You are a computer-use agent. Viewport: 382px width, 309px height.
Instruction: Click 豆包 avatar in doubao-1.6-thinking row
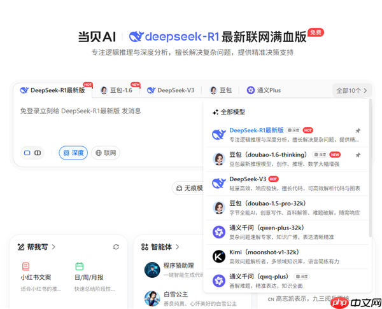[x=219, y=159]
